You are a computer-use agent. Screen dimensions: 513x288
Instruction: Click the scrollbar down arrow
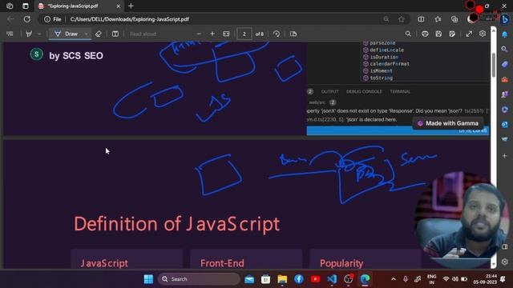pyautogui.click(x=494, y=263)
